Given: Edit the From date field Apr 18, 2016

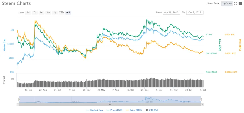Looking at the screenshot, I should click(x=172, y=12).
